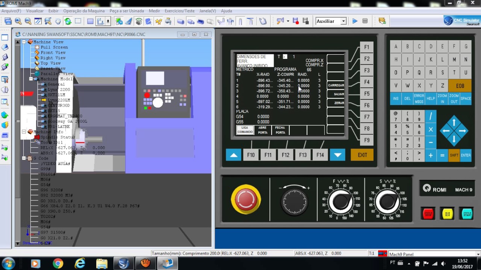Image resolution: width=481 pixels, height=270 pixels.
Task: Click the ENTER key on the keypad
Action: tap(466, 155)
